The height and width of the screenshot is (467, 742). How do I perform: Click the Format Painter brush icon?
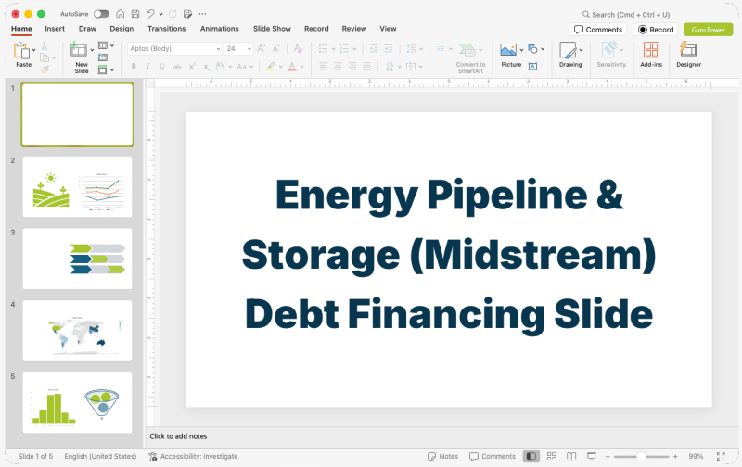[45, 69]
